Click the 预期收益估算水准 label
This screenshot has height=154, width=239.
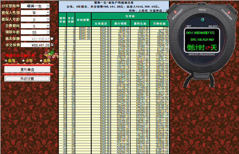[20, 55]
